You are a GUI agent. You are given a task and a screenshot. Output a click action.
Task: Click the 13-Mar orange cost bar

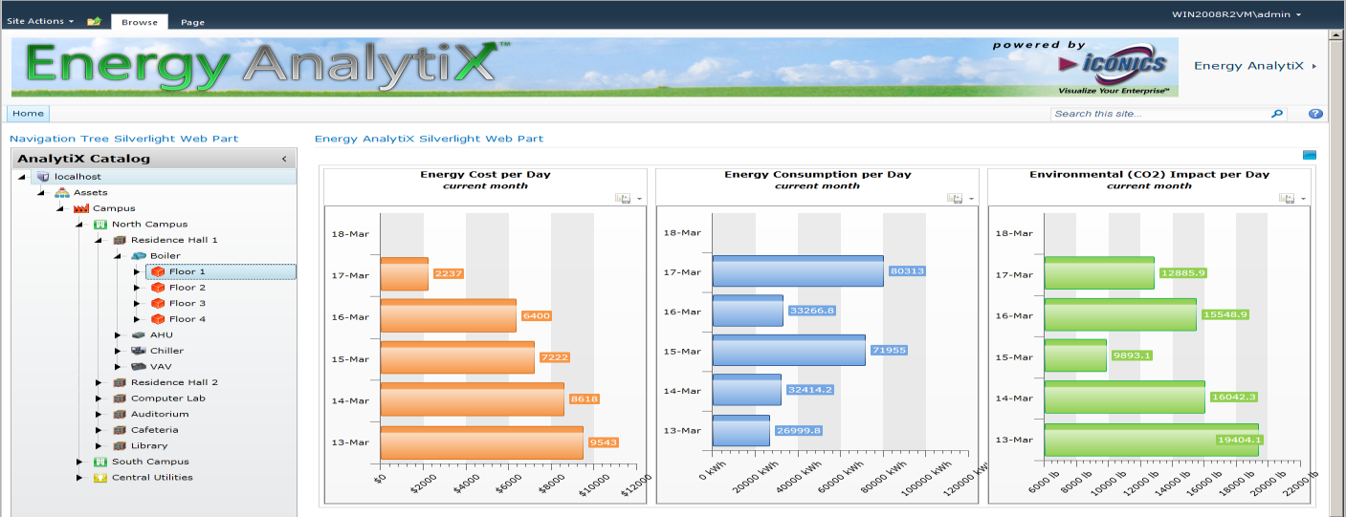tap(481, 442)
